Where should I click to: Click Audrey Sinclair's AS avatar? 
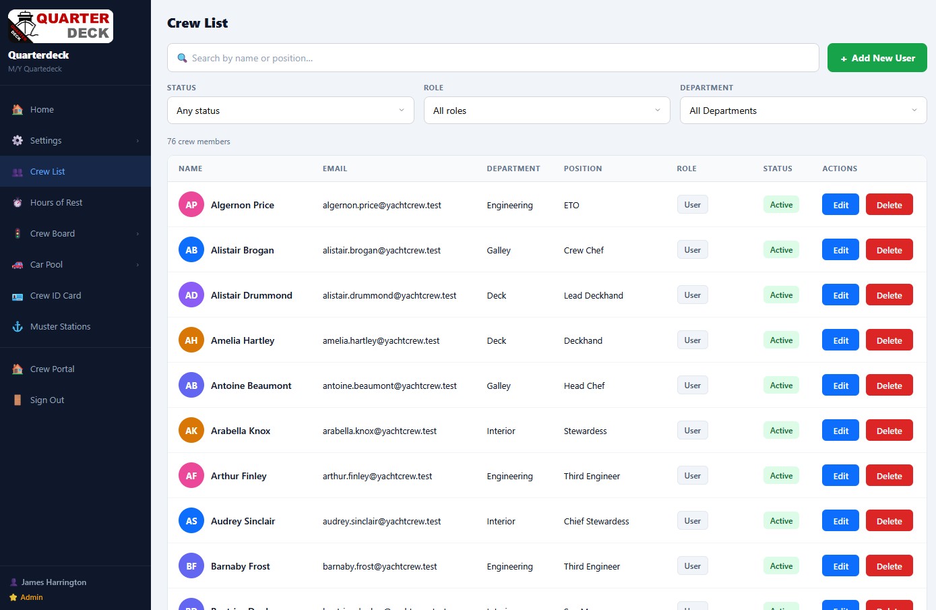coord(191,521)
